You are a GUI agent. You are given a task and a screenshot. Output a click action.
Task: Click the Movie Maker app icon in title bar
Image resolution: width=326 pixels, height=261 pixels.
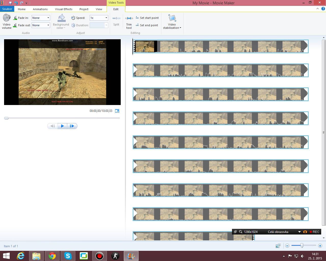click(2, 3)
